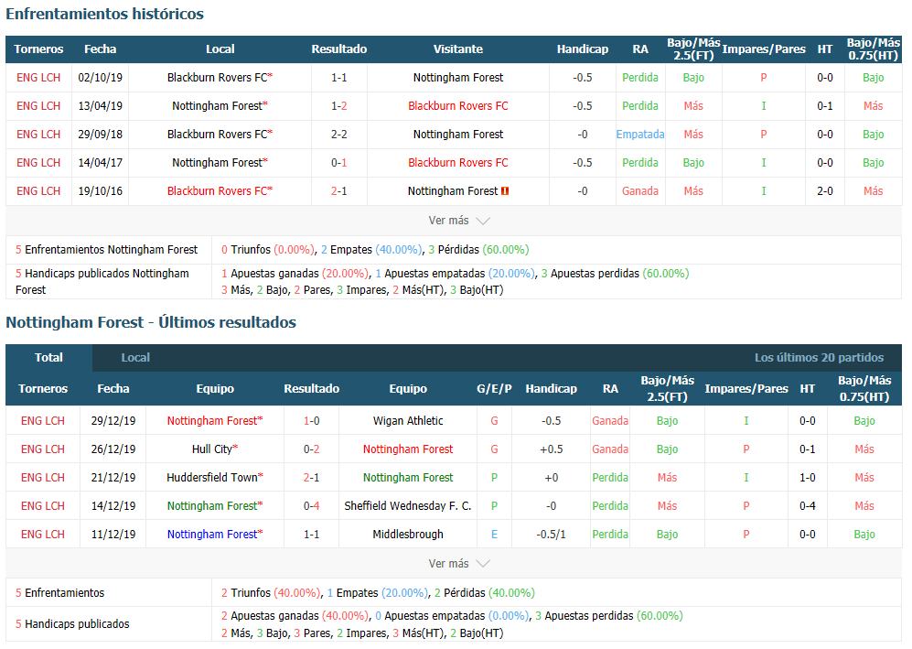Expand 'Ver más' under Enfrentamientos históricos
The height and width of the screenshot is (649, 912).
(459, 221)
